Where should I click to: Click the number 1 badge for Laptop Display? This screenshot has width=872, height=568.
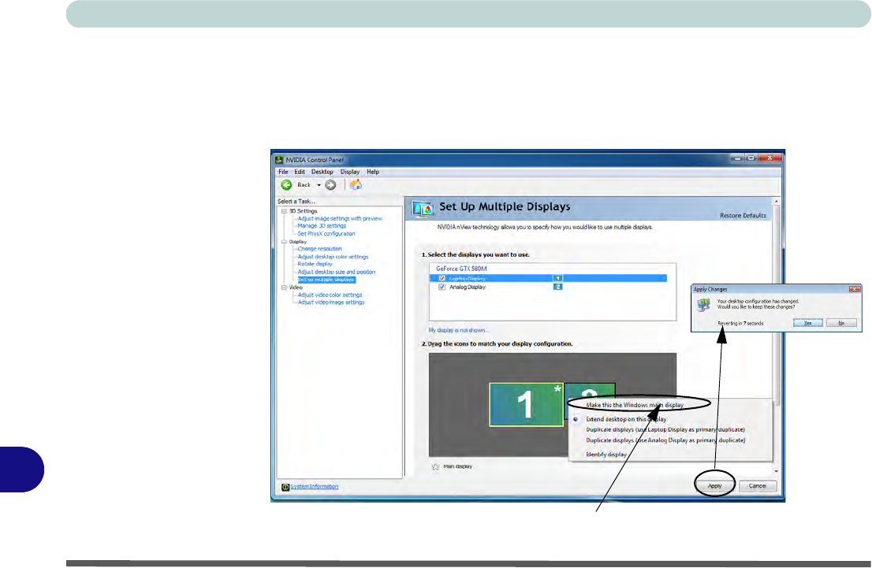click(557, 278)
